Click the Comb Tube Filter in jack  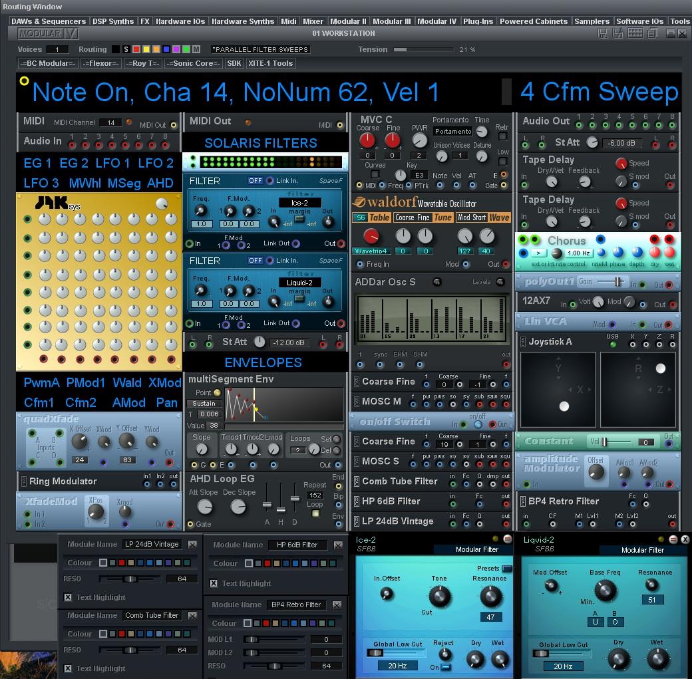tap(453, 484)
